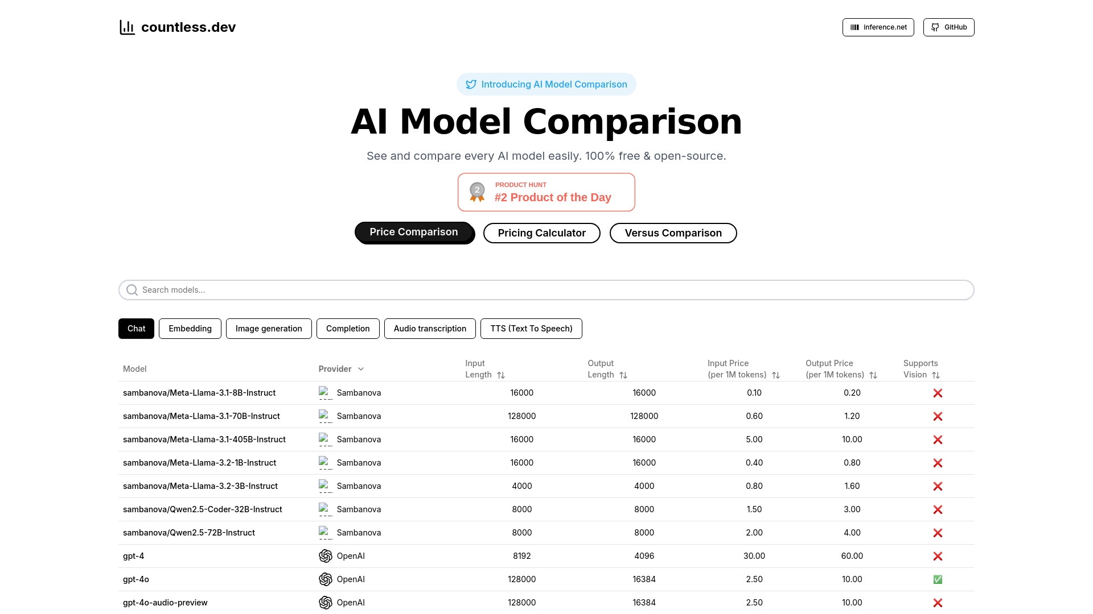Toggle the Image generation filter button
The height and width of the screenshot is (614, 1093).
pyautogui.click(x=268, y=329)
